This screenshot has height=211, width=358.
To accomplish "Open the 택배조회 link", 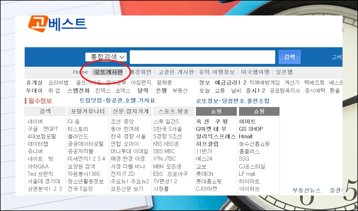I will (x=314, y=83).
